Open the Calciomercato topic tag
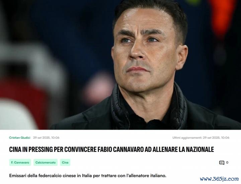This screenshot has width=241, height=184. point(46,163)
